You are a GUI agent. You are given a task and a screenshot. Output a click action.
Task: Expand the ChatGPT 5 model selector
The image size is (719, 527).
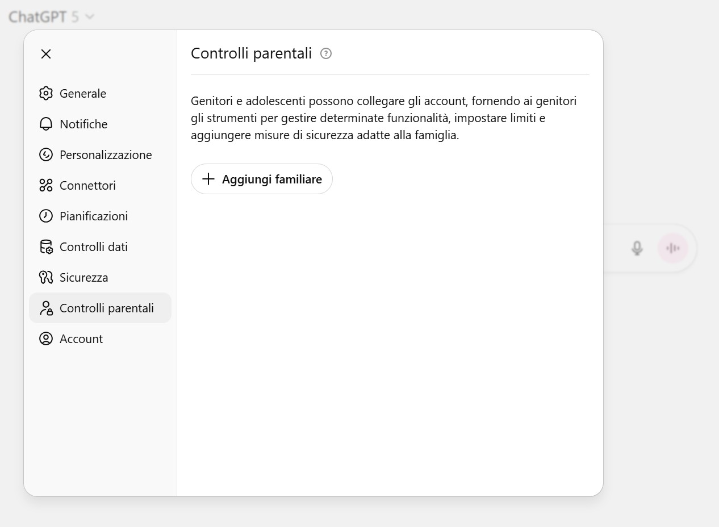pyautogui.click(x=51, y=17)
